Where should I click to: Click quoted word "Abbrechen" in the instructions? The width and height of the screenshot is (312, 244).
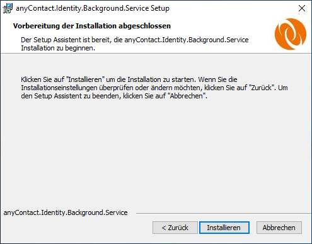tap(187, 96)
